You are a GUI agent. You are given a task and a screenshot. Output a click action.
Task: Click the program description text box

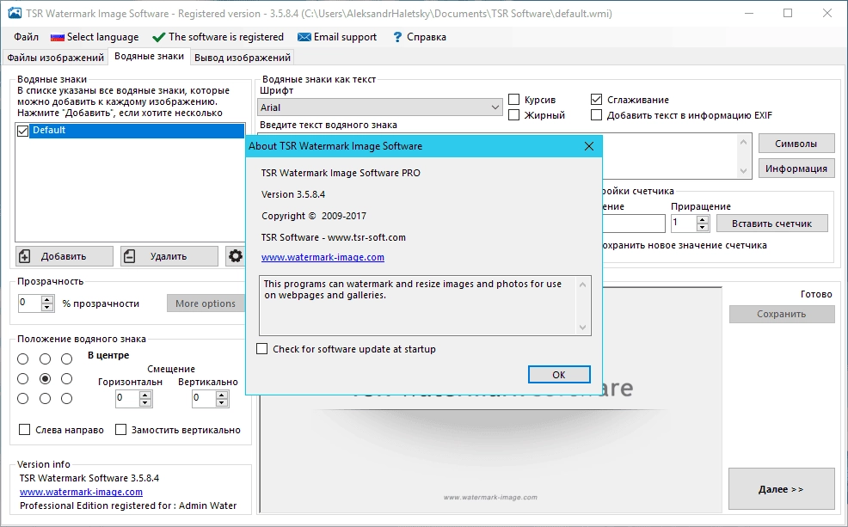[425, 305]
